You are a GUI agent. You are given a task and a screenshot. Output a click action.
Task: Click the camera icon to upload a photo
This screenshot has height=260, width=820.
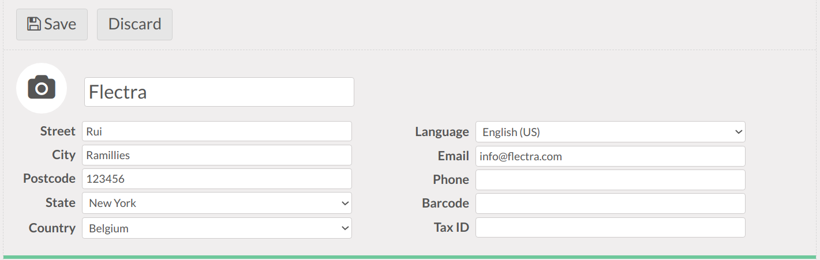(x=42, y=88)
